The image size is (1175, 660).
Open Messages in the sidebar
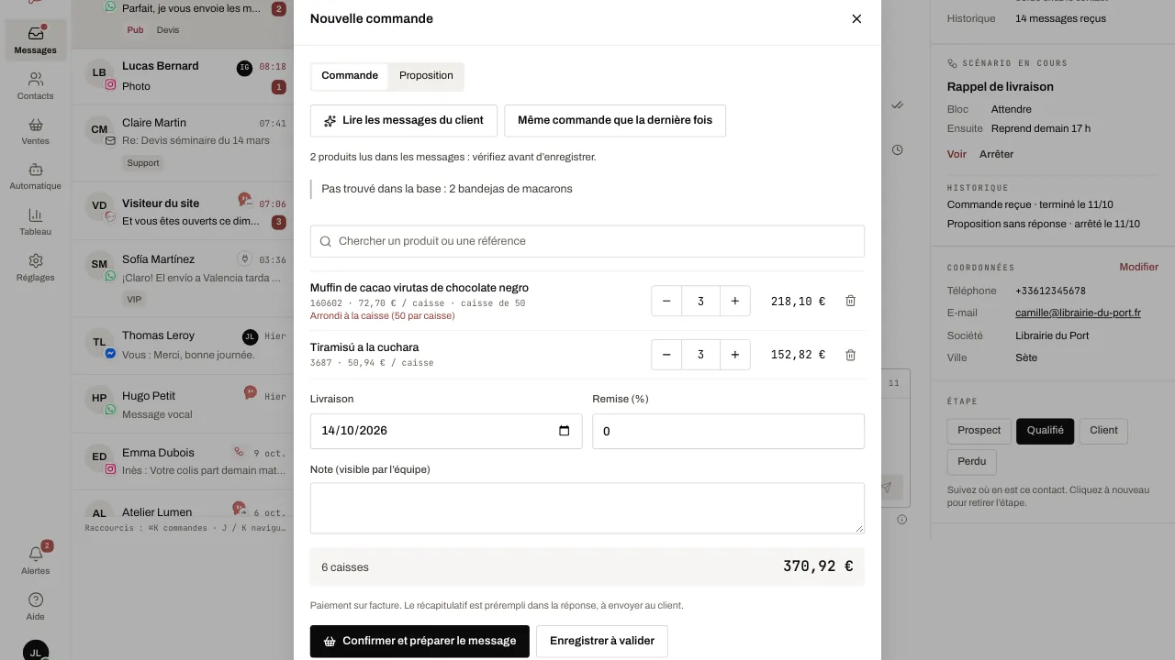(x=36, y=40)
